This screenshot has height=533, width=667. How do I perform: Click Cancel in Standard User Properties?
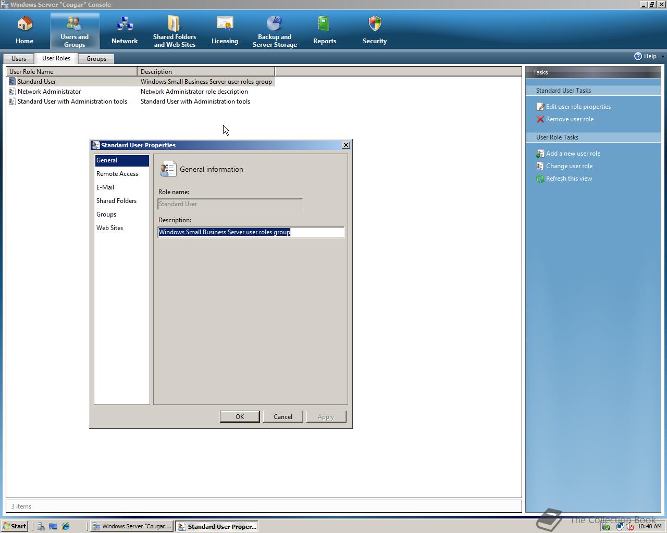283,416
